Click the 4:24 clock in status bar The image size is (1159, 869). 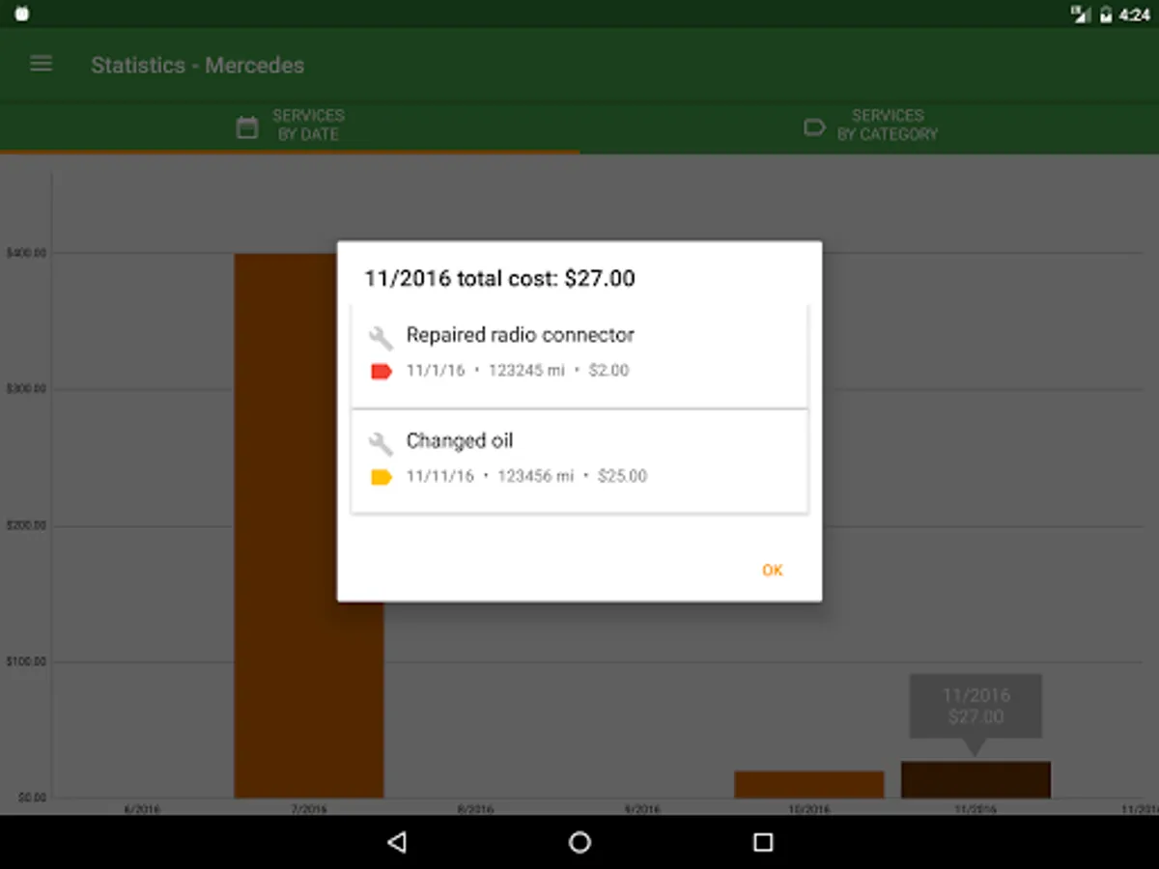pyautogui.click(x=1135, y=14)
